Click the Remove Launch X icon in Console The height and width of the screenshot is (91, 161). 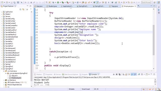coord(117,74)
